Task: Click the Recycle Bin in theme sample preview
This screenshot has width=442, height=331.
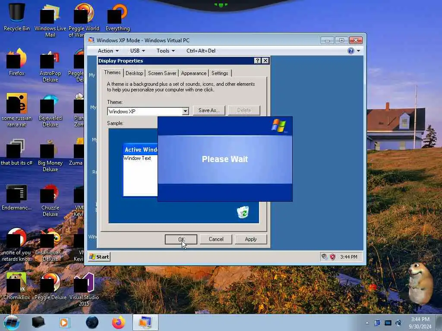Action: coord(243,212)
